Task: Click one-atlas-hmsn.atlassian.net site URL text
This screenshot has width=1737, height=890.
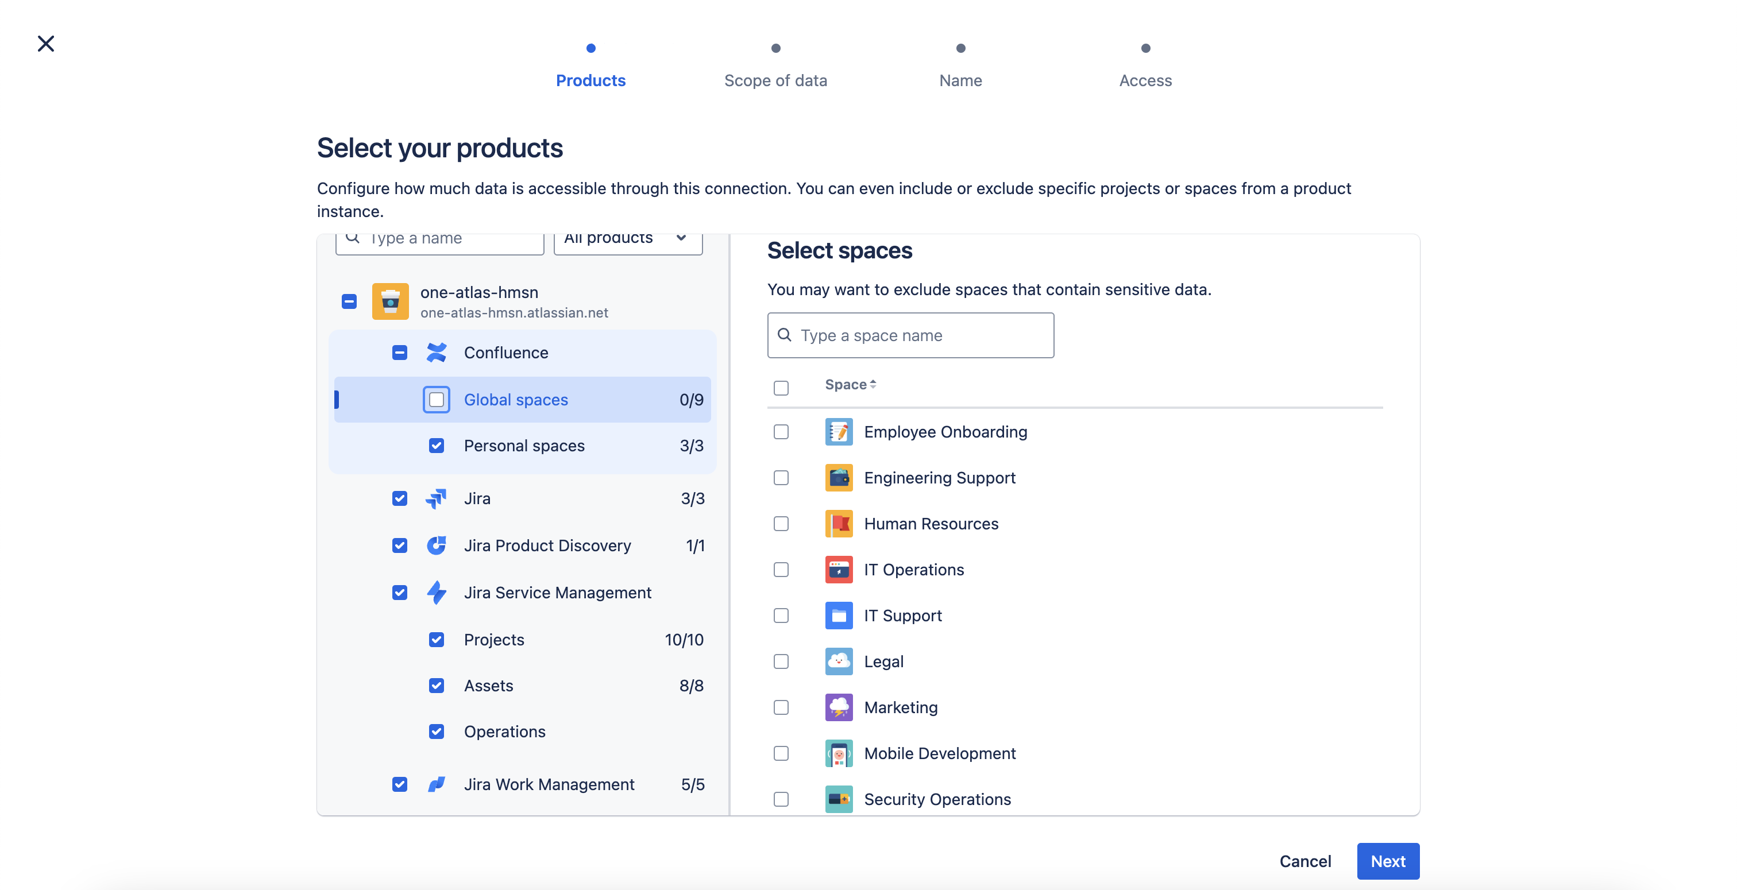Action: 514,313
